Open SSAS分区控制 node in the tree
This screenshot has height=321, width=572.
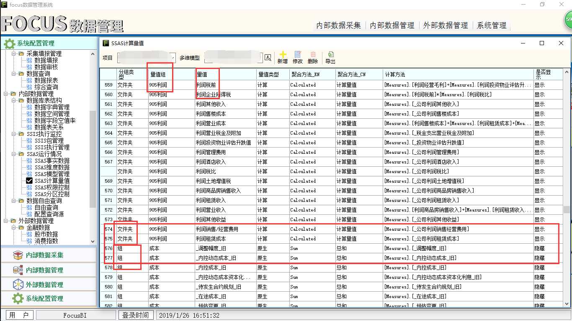tap(52, 194)
